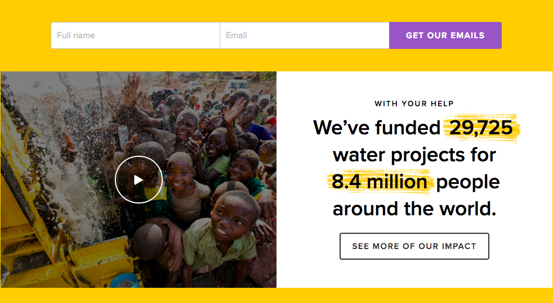
Task: Play the video using the circular play button
Action: [x=139, y=180]
